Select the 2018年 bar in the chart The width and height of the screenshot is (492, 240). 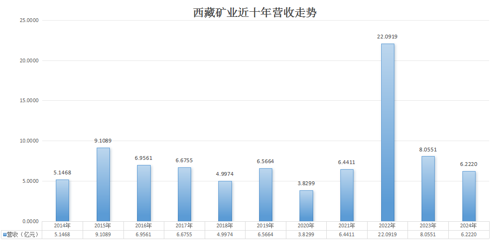click(x=225, y=201)
